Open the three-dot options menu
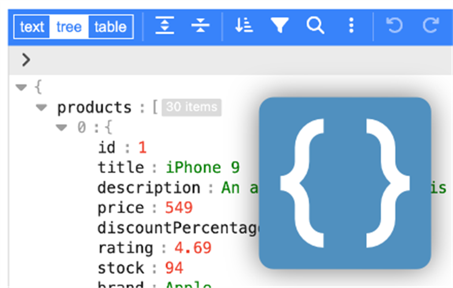Screen dimensions: 453x288 351,26
